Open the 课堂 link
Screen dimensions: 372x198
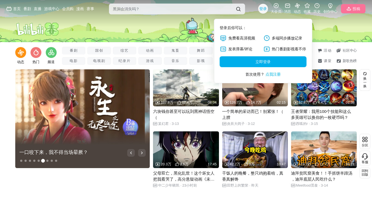(x=325, y=61)
